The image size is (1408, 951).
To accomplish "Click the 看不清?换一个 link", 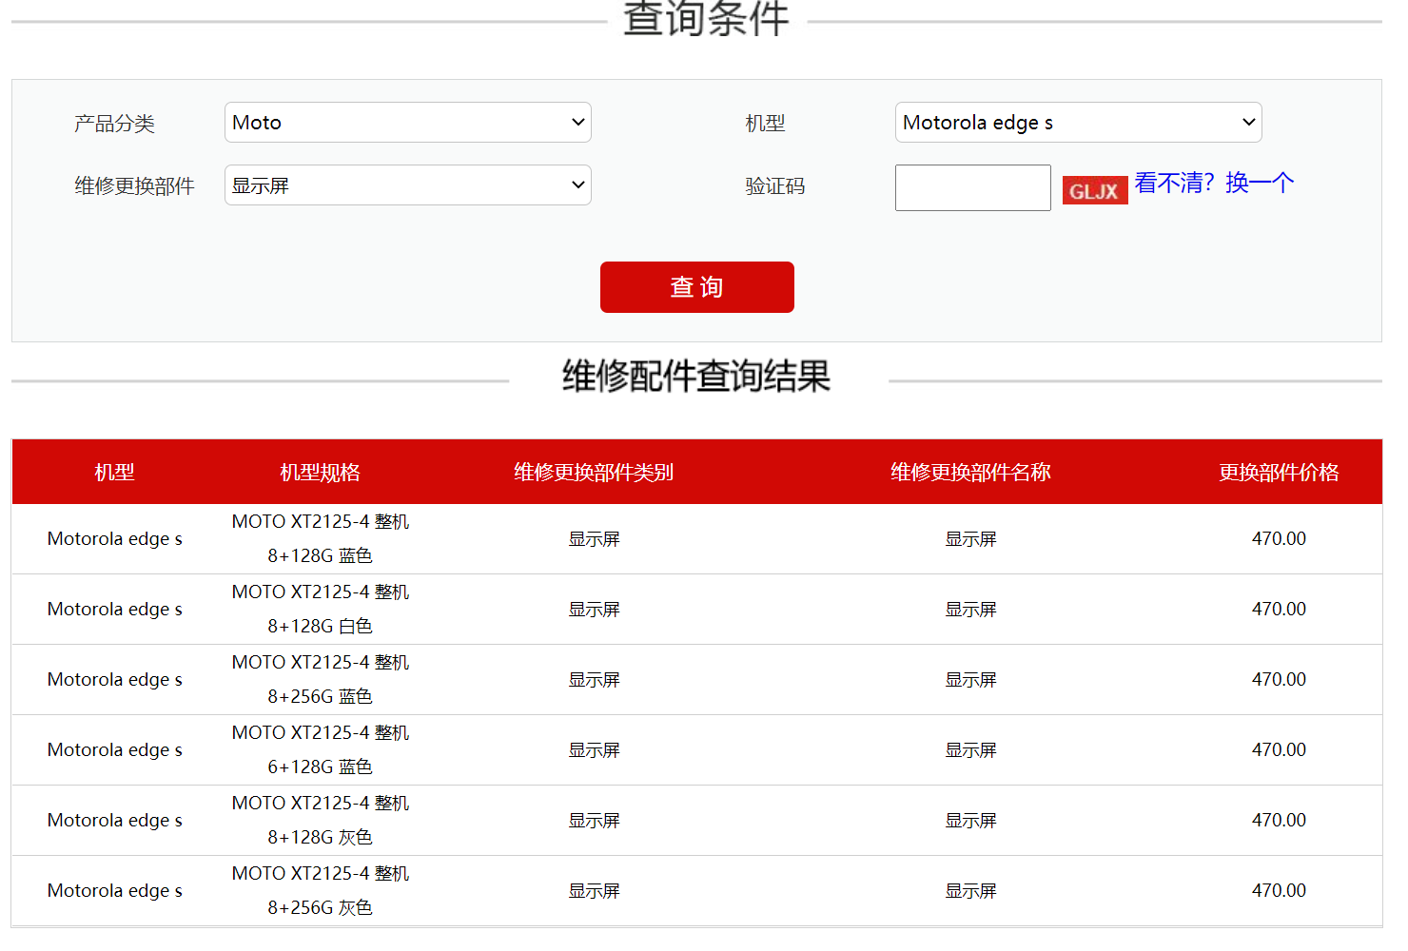I will [x=1214, y=183].
